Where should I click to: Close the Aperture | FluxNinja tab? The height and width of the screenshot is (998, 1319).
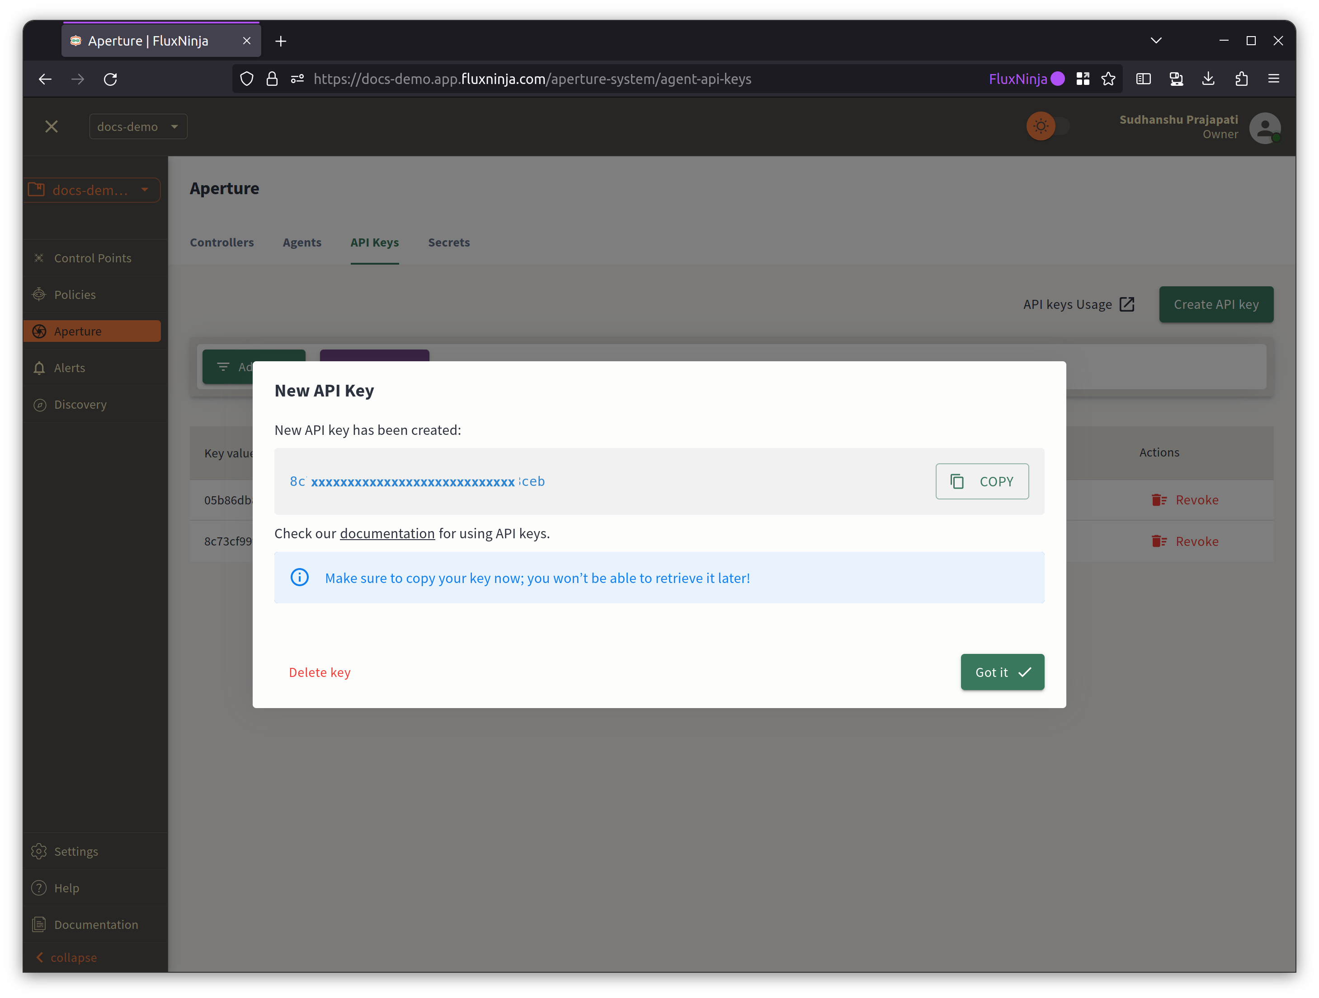pos(247,41)
